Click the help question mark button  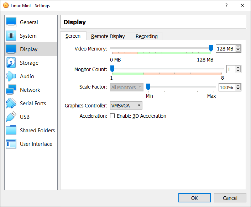tap(226, 5)
